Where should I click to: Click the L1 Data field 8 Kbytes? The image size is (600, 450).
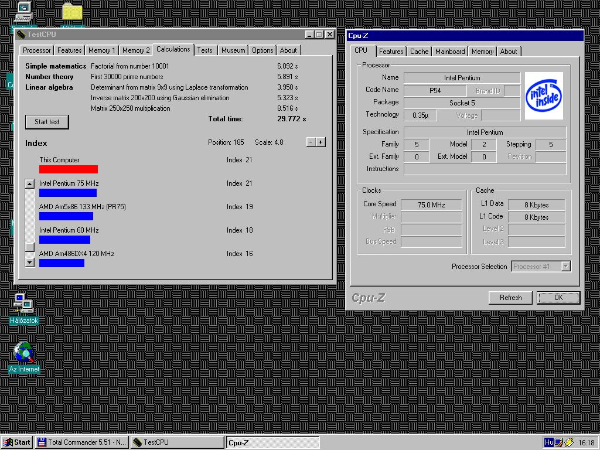point(537,204)
